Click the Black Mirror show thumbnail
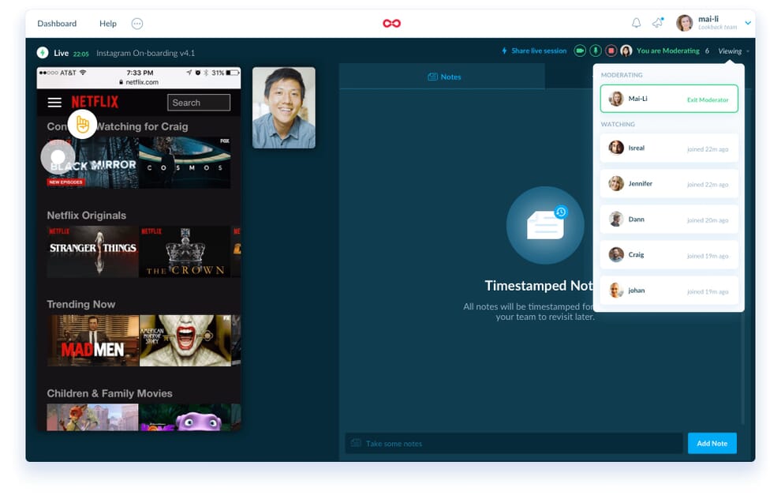 [92, 163]
